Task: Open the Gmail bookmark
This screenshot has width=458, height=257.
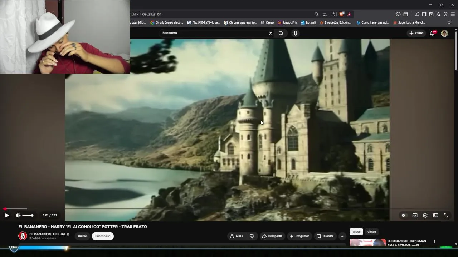Action: click(167, 22)
